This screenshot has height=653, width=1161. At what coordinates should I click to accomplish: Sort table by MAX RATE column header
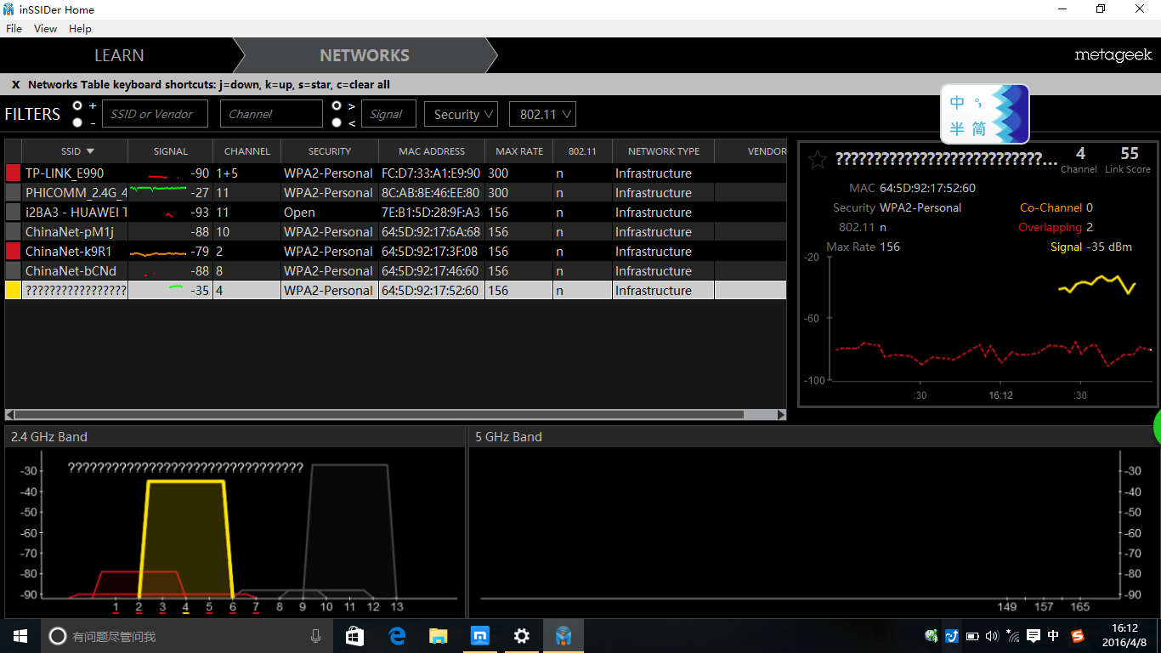(518, 151)
